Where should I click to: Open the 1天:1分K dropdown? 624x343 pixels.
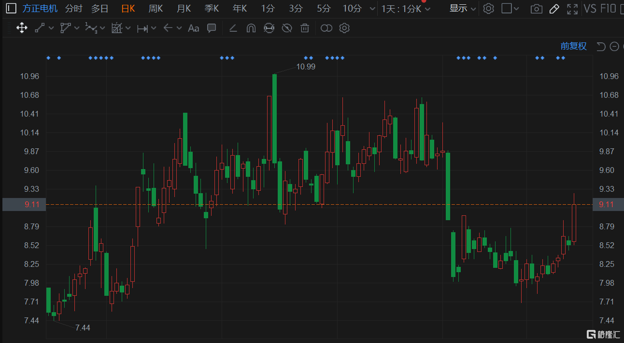pyautogui.click(x=406, y=9)
